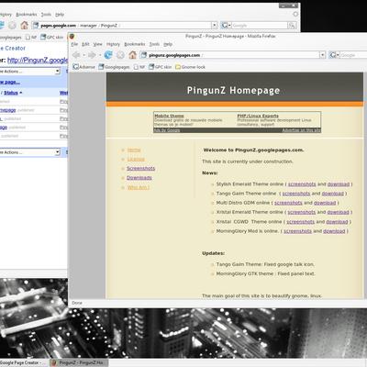Open Googlepages bookmark in front window

tap(114, 67)
